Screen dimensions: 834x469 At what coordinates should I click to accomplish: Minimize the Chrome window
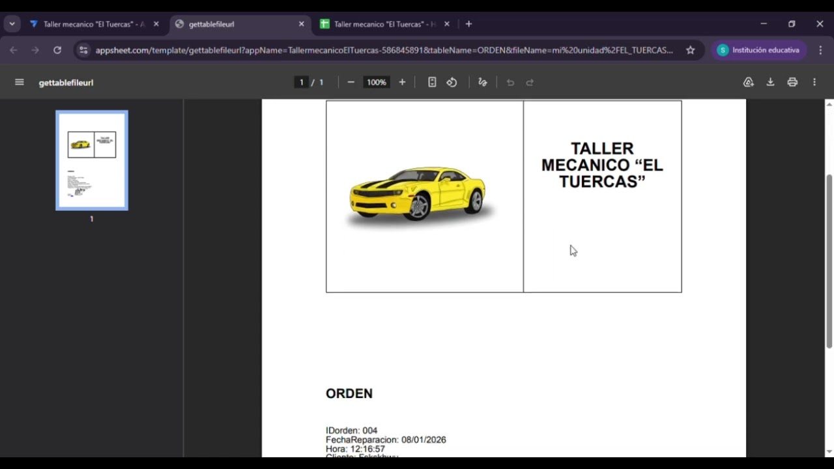coord(764,24)
